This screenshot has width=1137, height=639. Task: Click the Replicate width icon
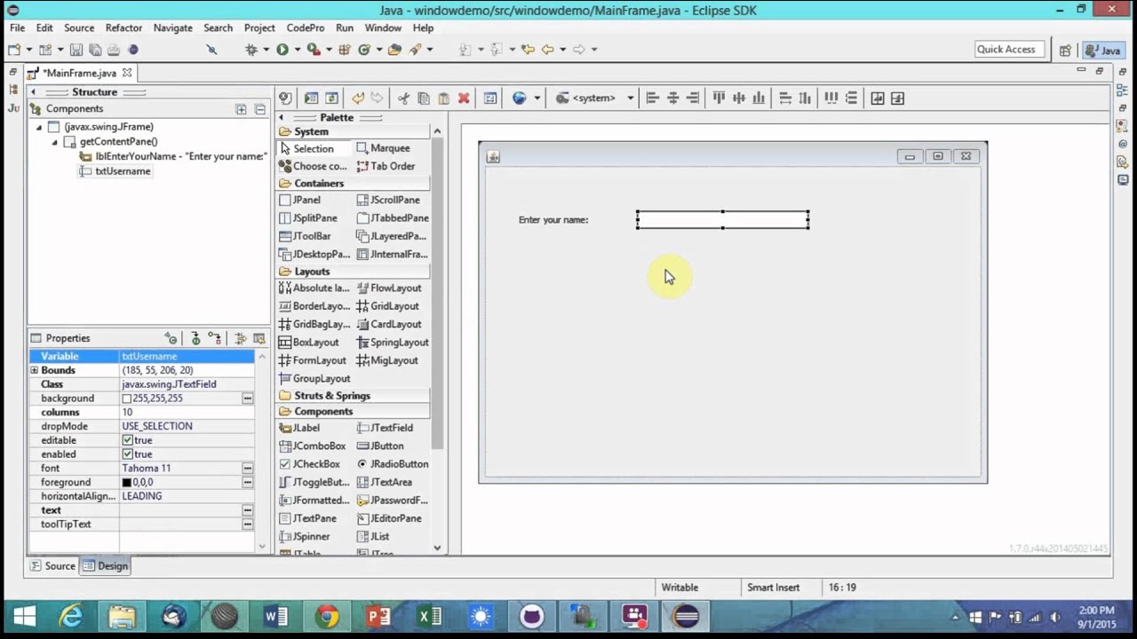(x=785, y=99)
